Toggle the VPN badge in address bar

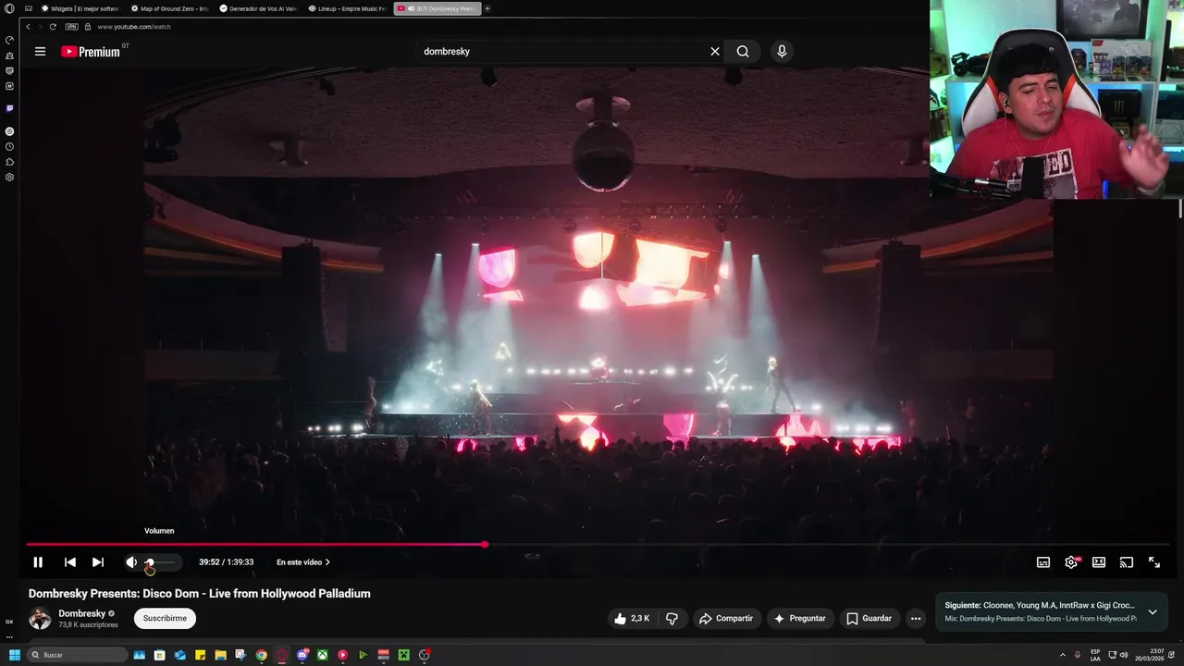(x=71, y=27)
